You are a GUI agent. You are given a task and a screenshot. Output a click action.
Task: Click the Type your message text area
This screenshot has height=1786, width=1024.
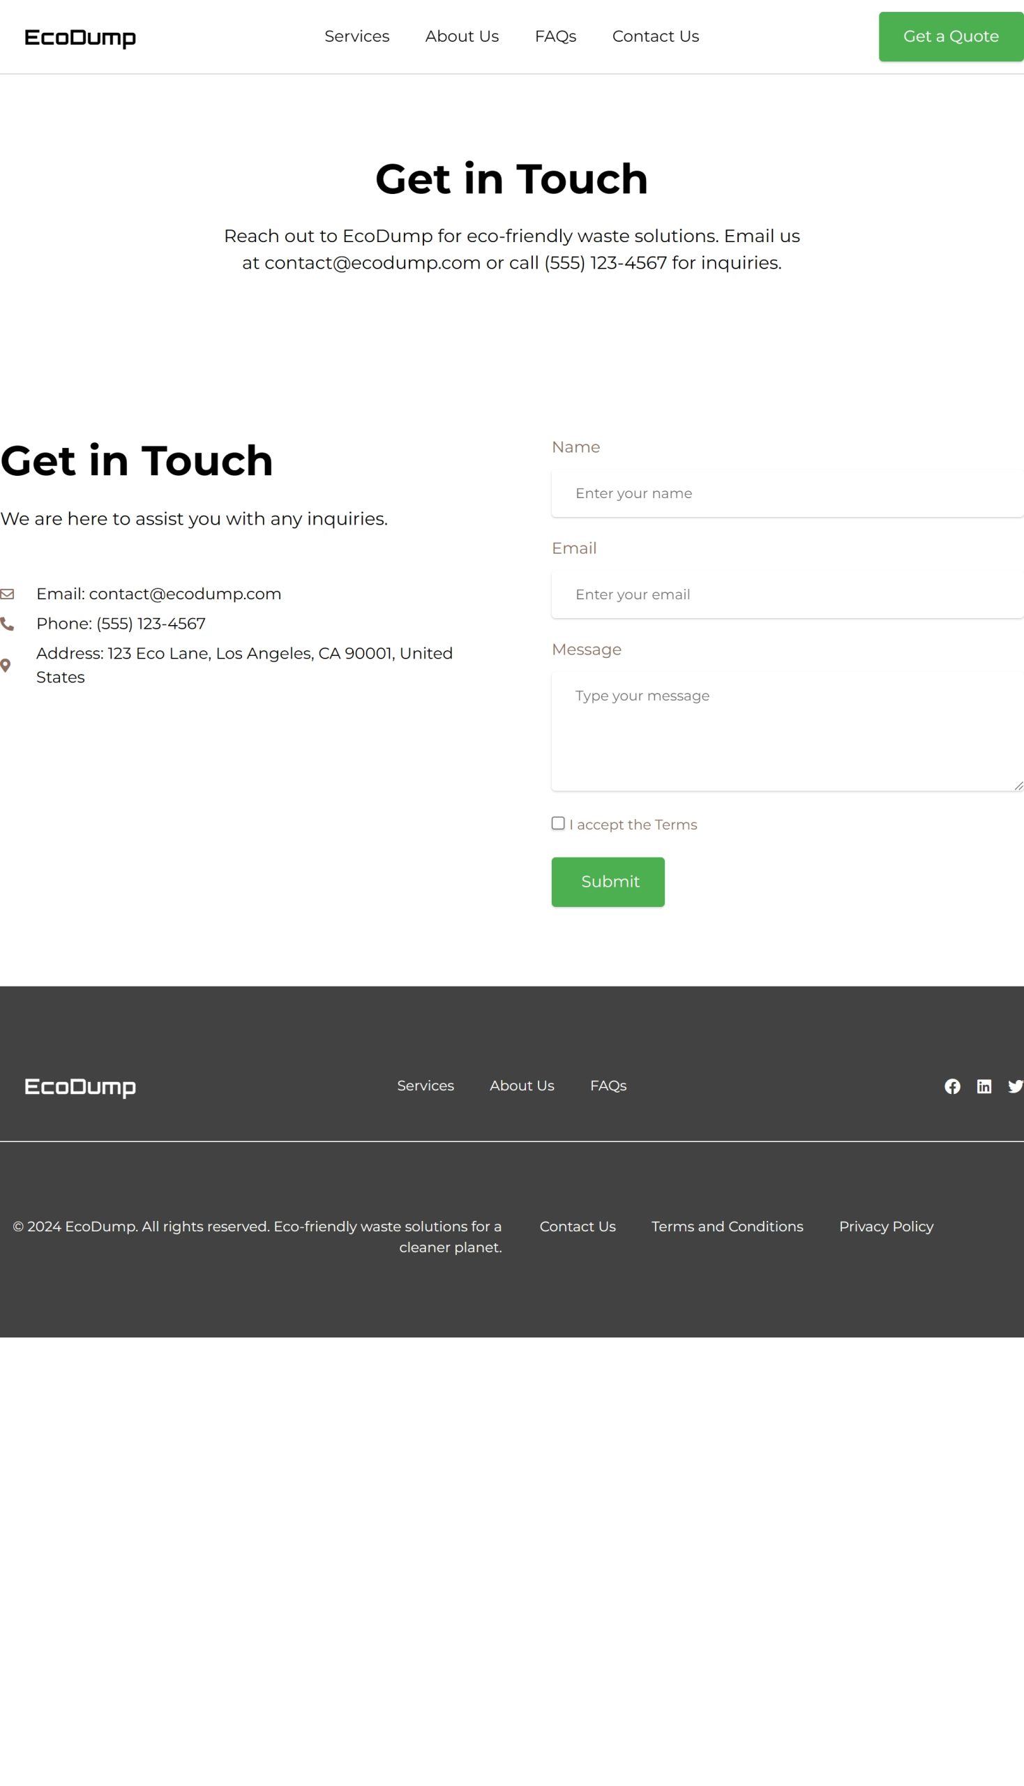pyautogui.click(x=786, y=732)
